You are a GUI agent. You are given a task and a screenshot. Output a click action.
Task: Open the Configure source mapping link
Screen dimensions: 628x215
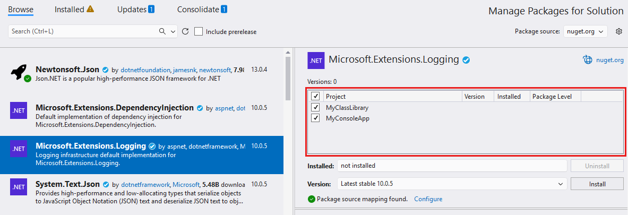point(428,199)
